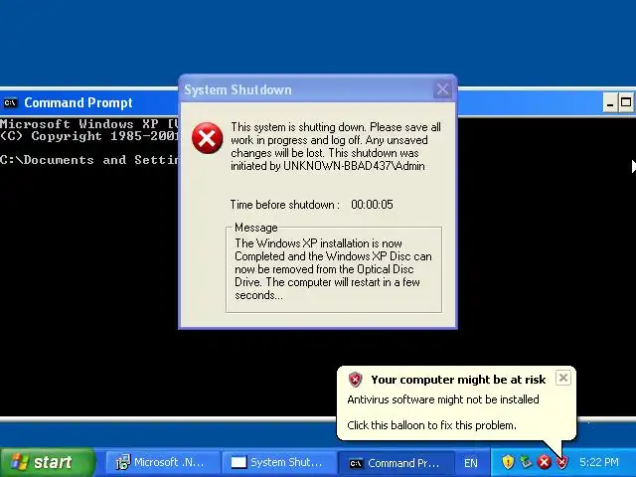Click the Command Prompt window system icon
The image size is (636, 477).
point(10,103)
